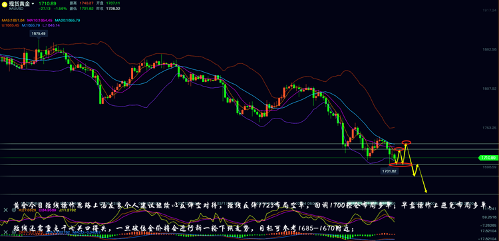Click the 1701.82 low price callout on chart

point(389,171)
